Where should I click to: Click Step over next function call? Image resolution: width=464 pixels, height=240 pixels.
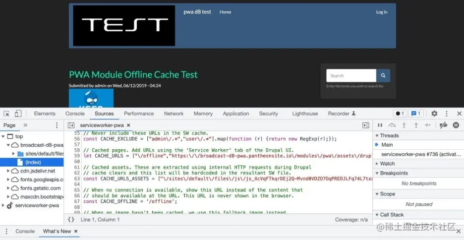pos(392,125)
